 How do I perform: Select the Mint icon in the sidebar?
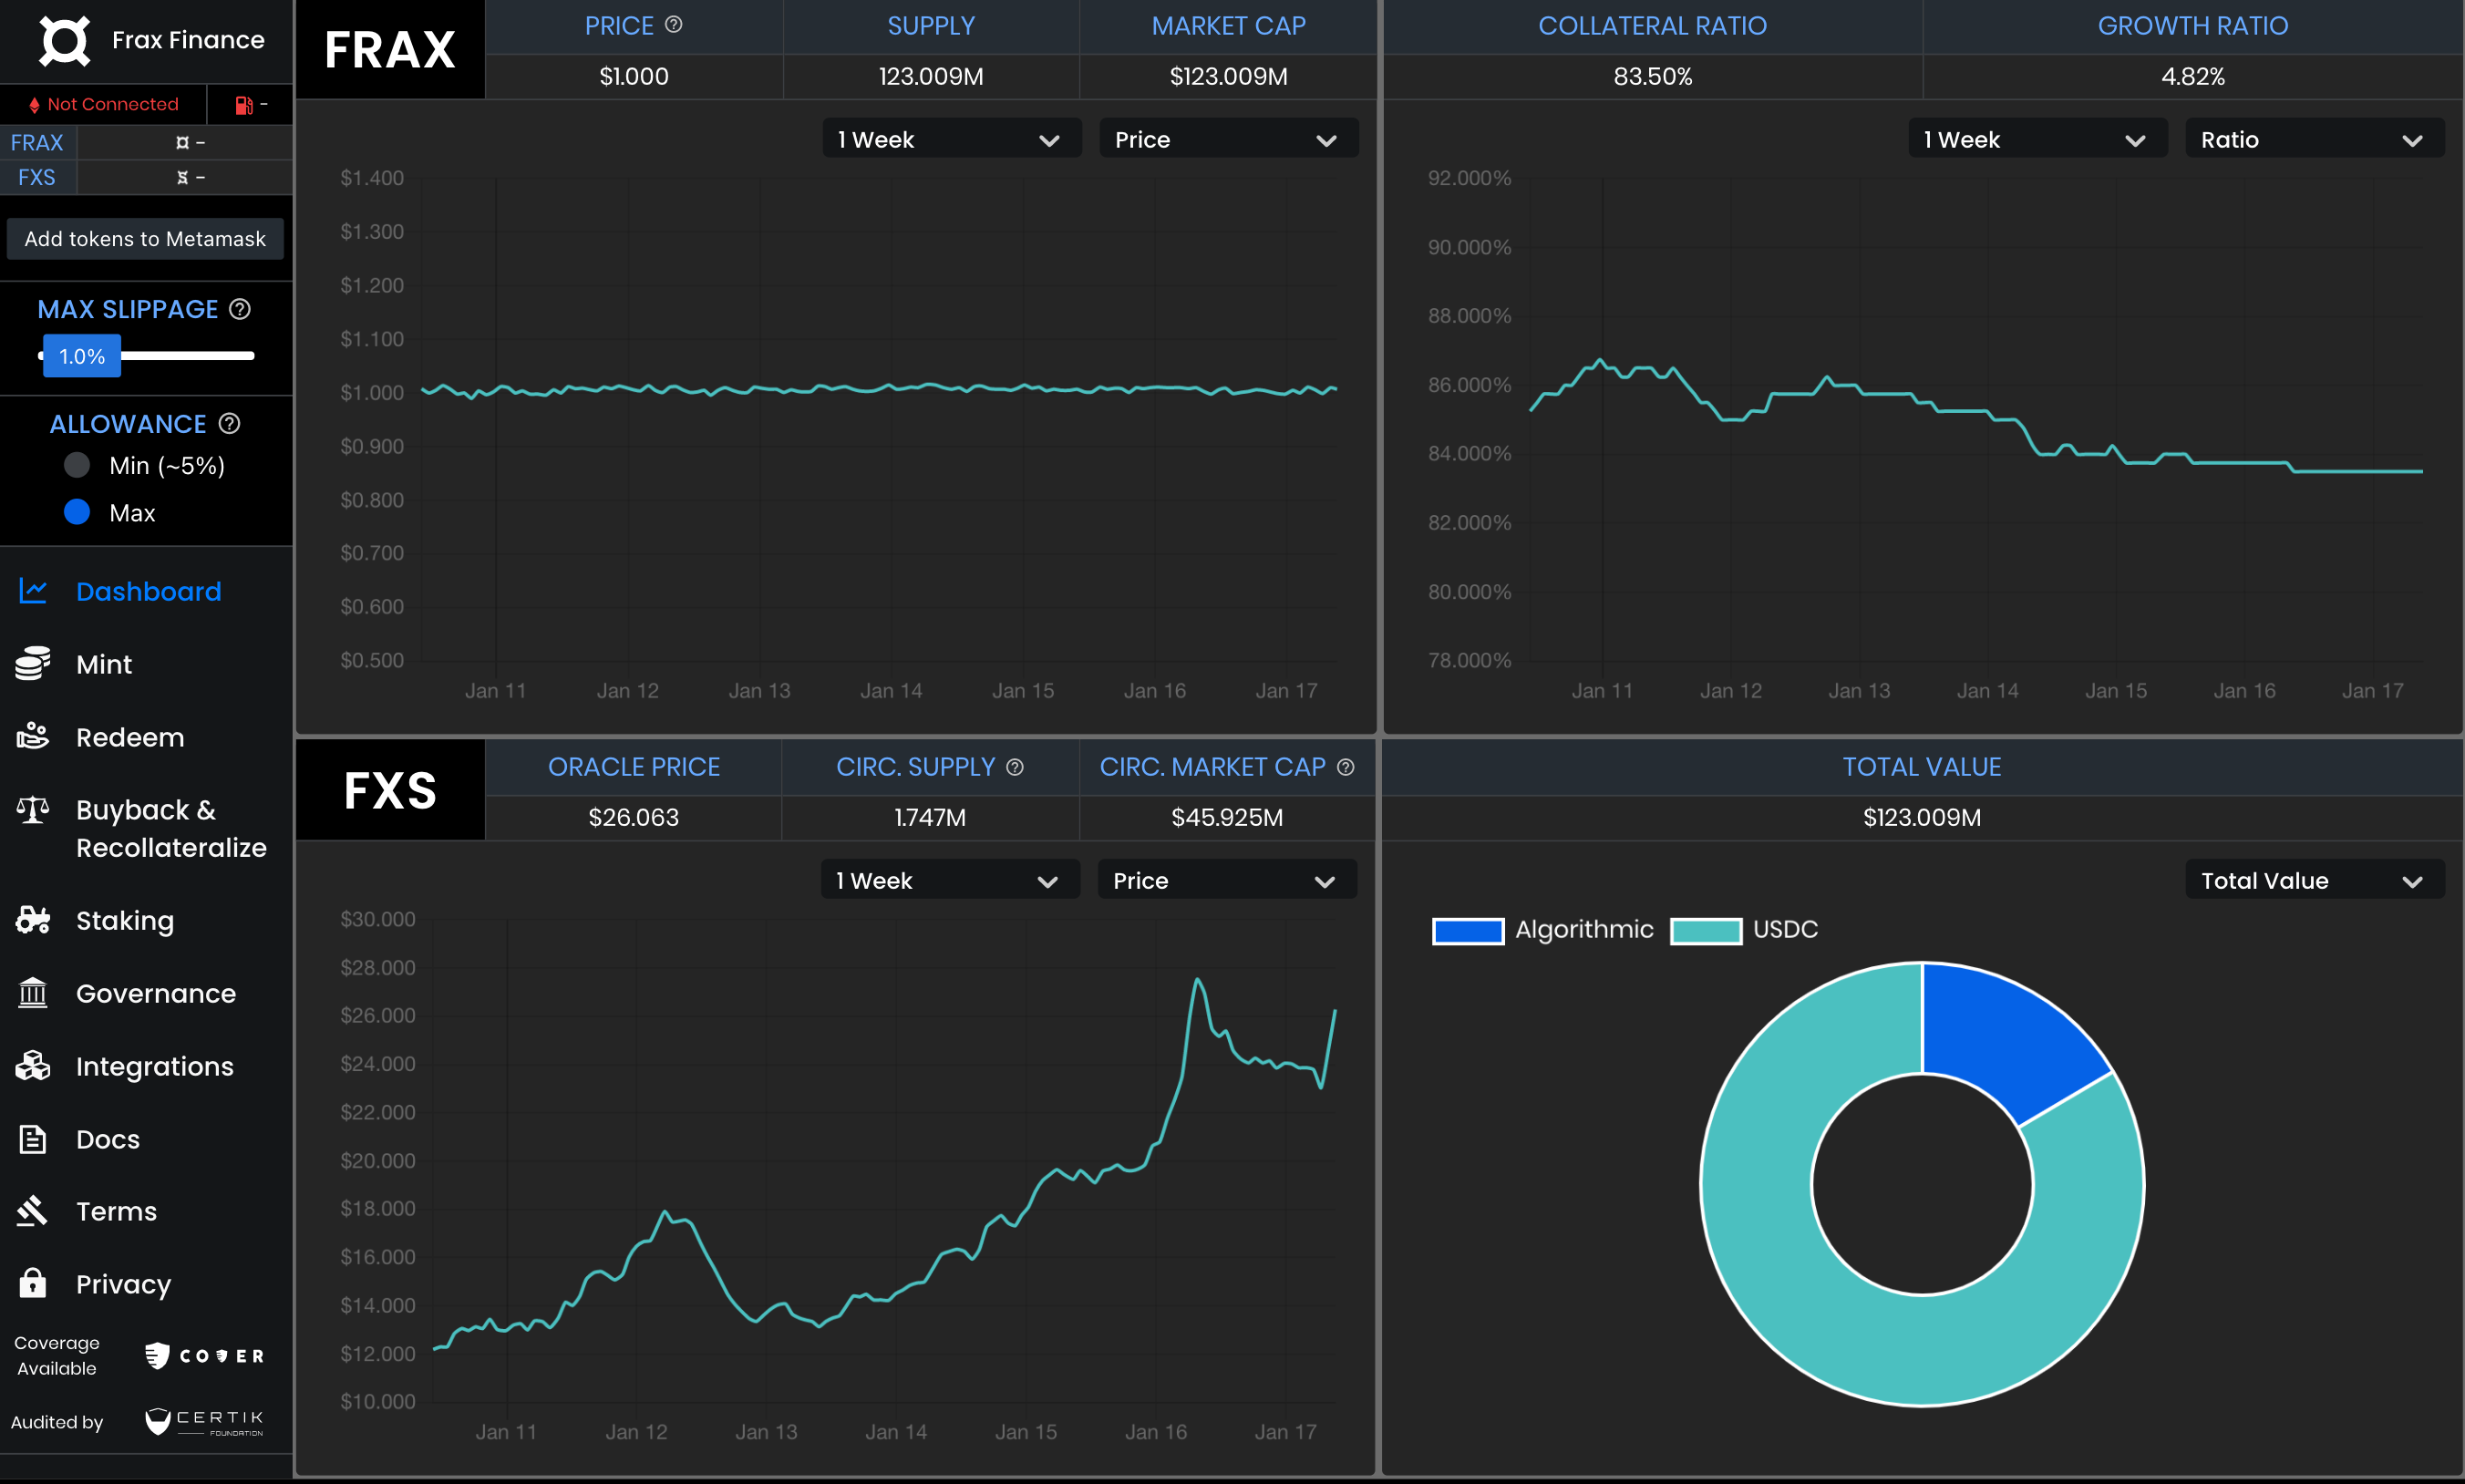(33, 663)
